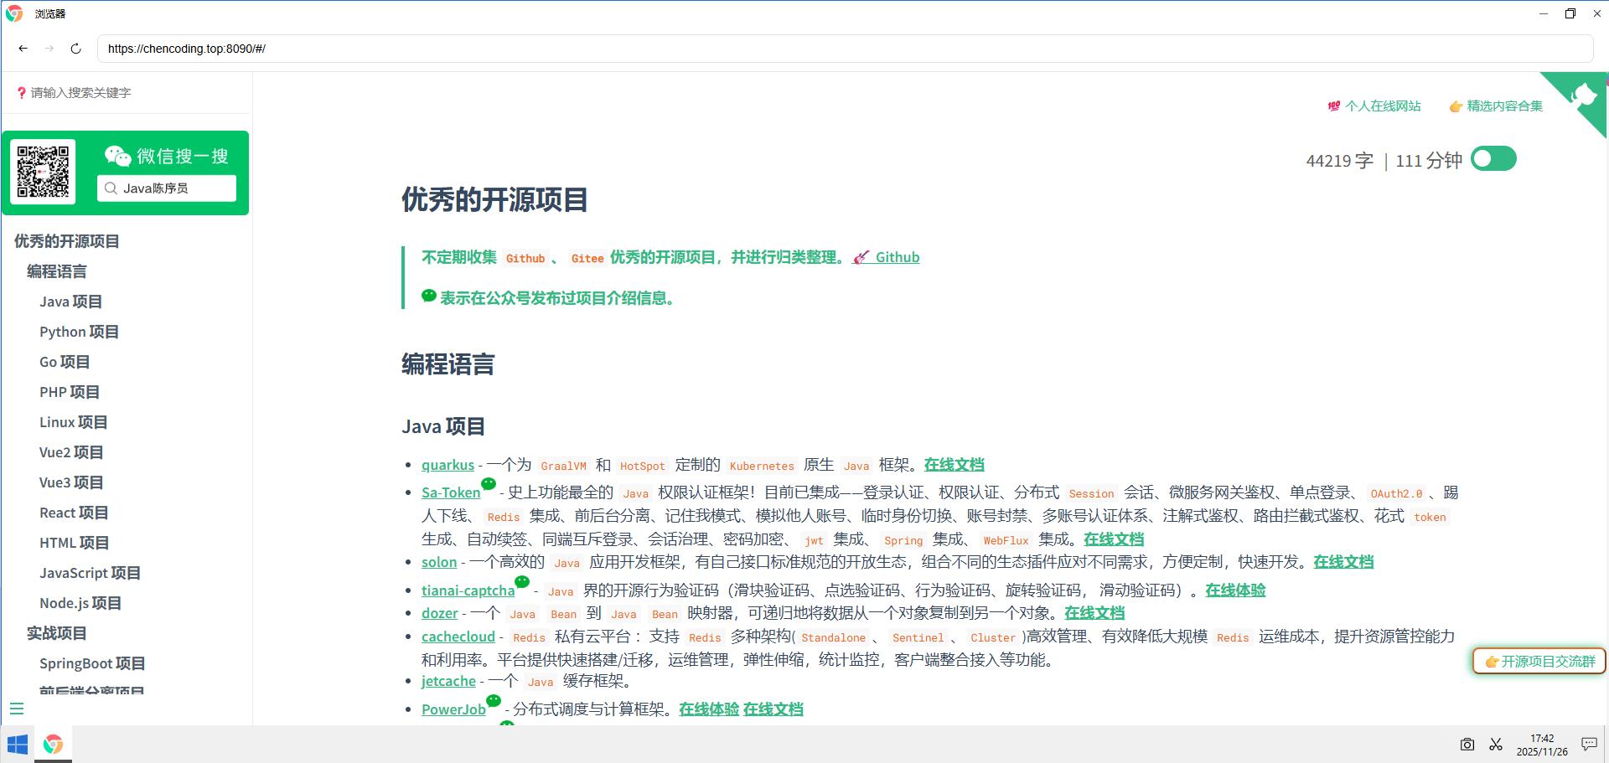Click the 优秀的开源项目 page heading
This screenshot has height=763, width=1609.
tap(494, 200)
